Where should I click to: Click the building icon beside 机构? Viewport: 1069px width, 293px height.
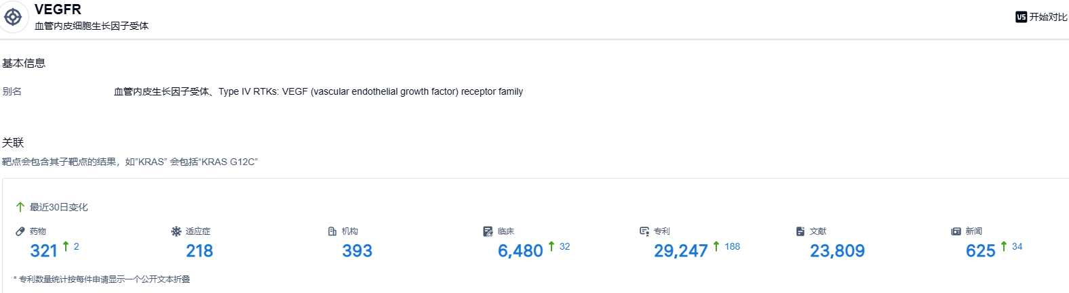[x=332, y=231]
